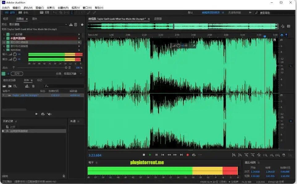
Task: Open the process dropdown 仅选区对象
Action: 73,73
